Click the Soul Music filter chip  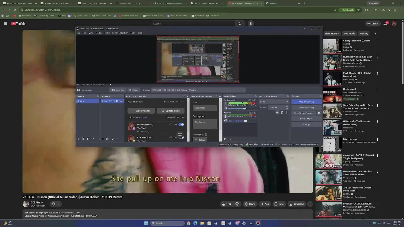pos(349,34)
